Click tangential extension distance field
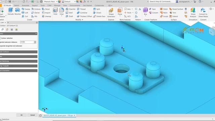Image resolution: width=215 pixels, height=121 pixels. (27, 42)
